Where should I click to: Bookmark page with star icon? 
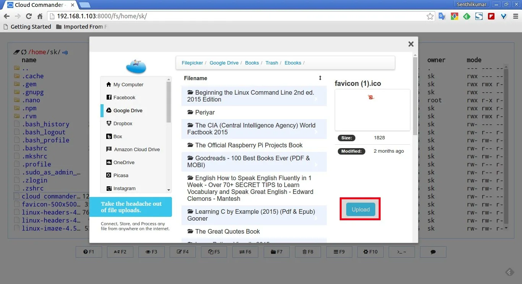pyautogui.click(x=430, y=16)
